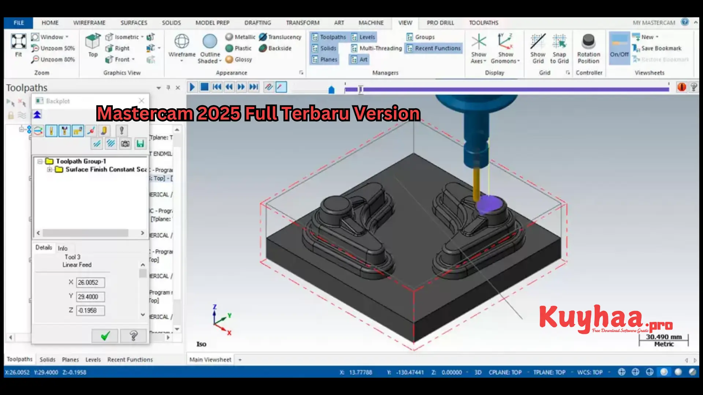Switch to the Info tab
The image size is (703, 395).
click(63, 248)
